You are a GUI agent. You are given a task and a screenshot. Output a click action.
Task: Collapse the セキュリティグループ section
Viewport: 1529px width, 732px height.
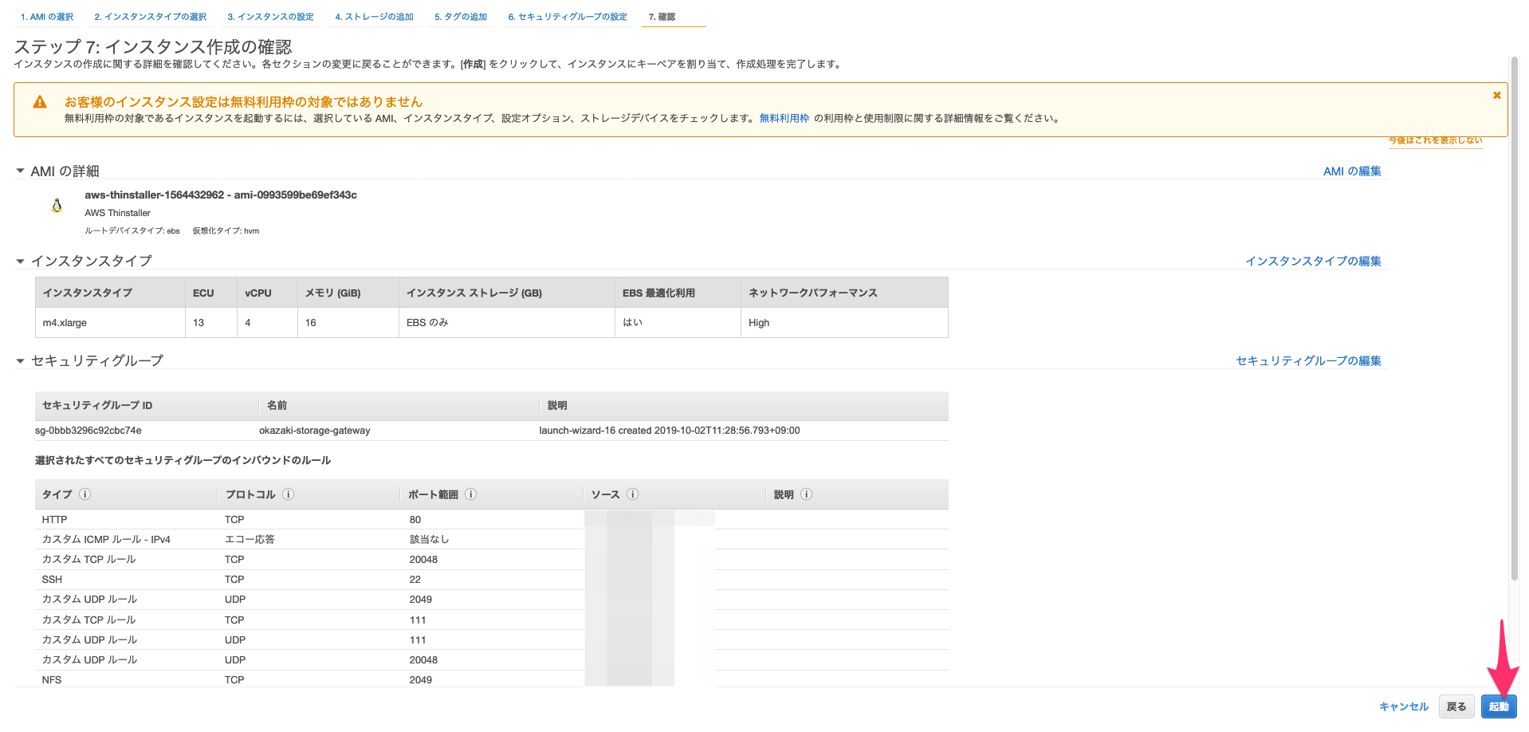click(x=20, y=360)
